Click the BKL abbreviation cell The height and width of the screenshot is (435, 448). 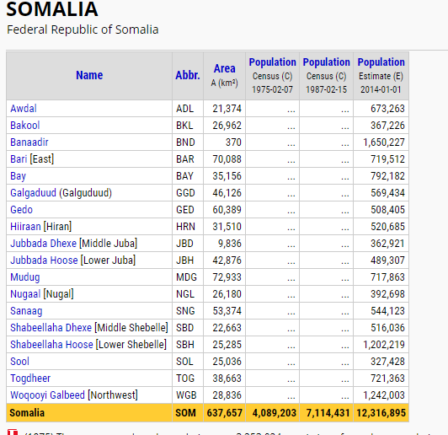tap(184, 126)
